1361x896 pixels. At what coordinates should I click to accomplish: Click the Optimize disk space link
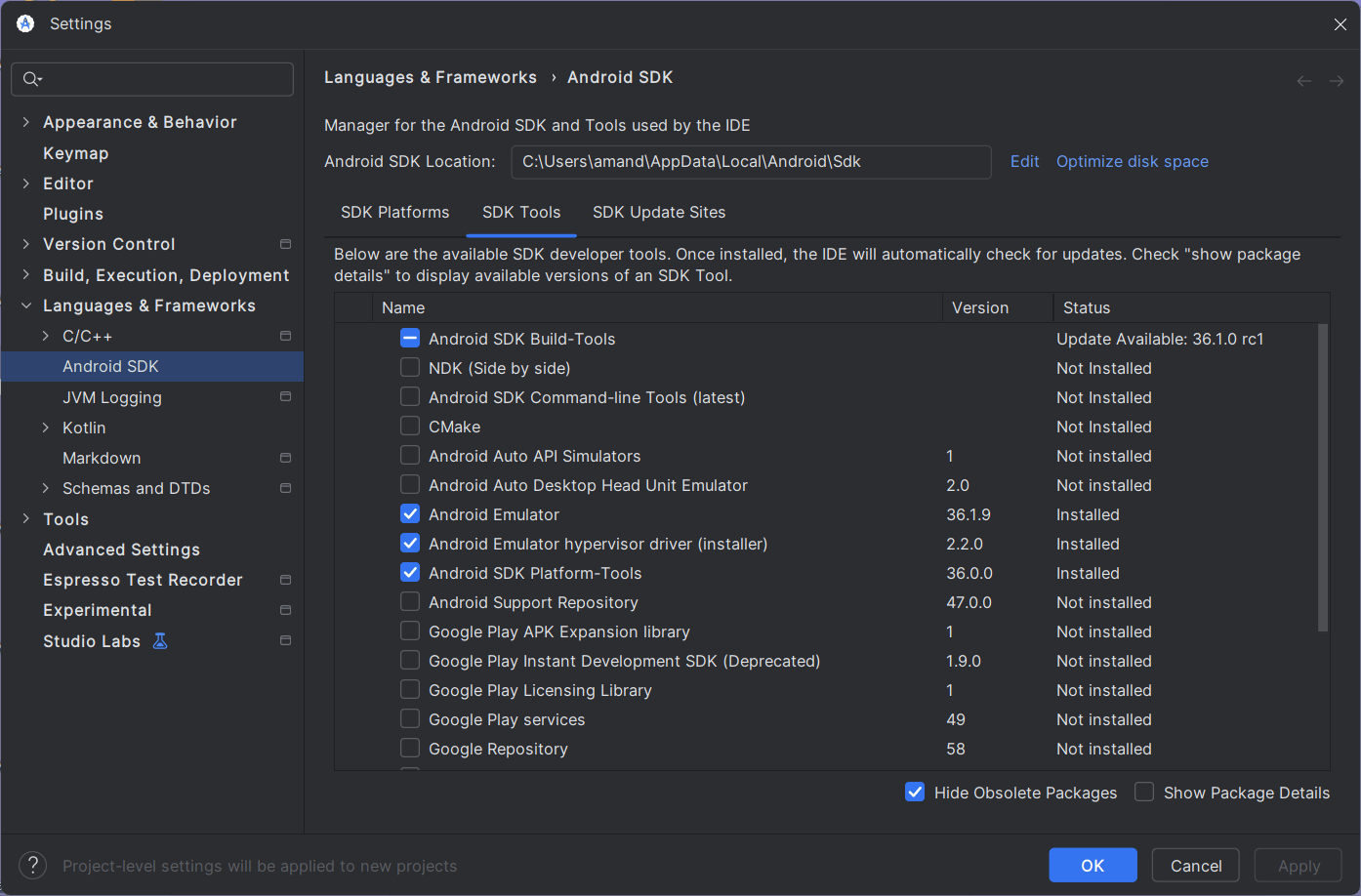1132,161
